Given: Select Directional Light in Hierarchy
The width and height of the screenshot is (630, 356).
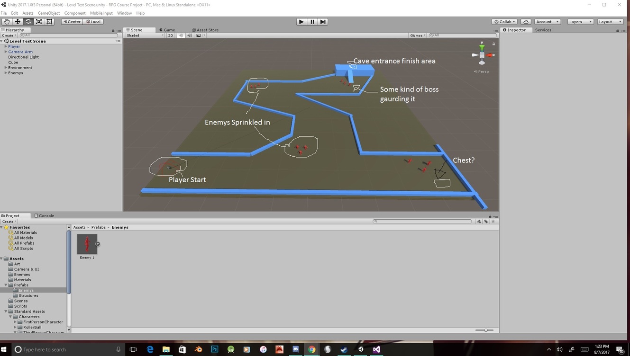Looking at the screenshot, I should pos(23,57).
